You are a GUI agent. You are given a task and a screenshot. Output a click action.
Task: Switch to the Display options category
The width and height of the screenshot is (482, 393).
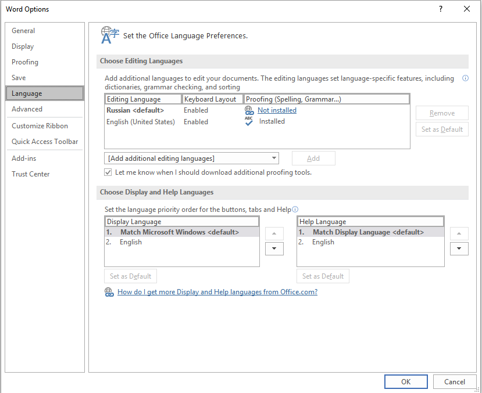(45, 46)
